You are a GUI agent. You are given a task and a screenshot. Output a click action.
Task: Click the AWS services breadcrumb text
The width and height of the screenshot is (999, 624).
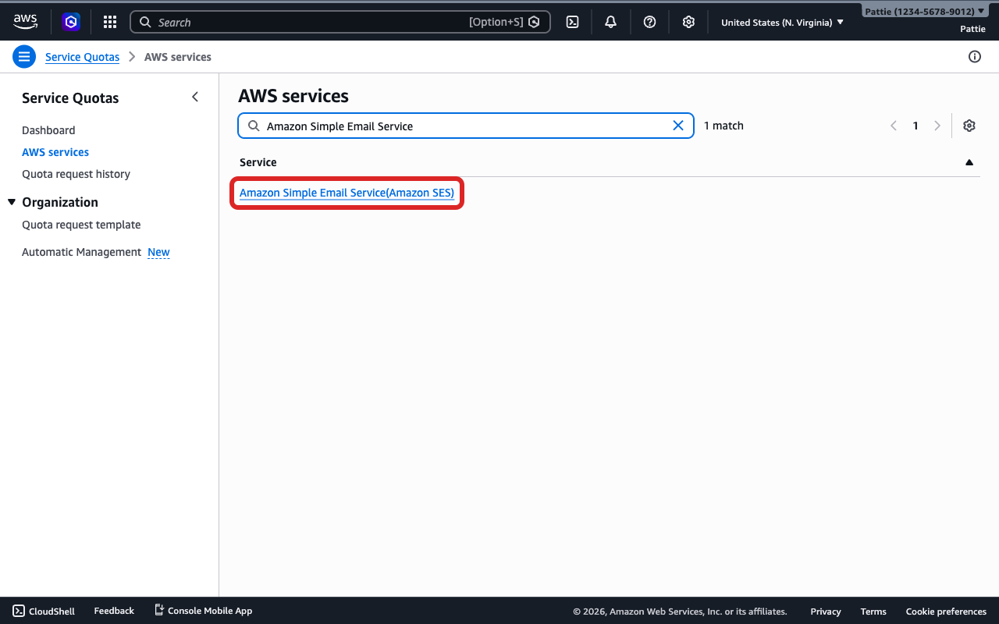click(x=178, y=57)
